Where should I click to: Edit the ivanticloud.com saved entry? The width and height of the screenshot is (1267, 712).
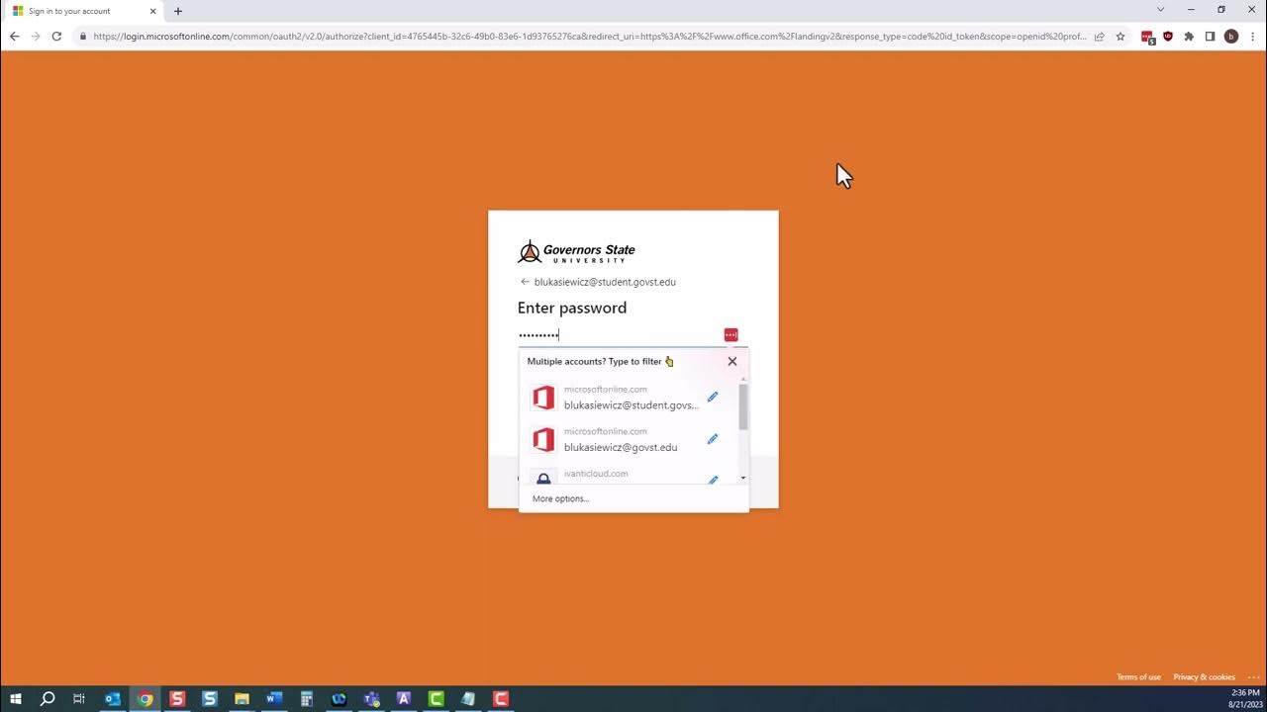tap(712, 480)
